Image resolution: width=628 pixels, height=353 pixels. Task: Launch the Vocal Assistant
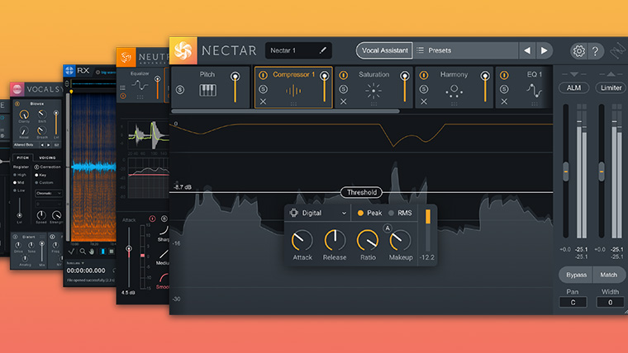click(x=384, y=50)
